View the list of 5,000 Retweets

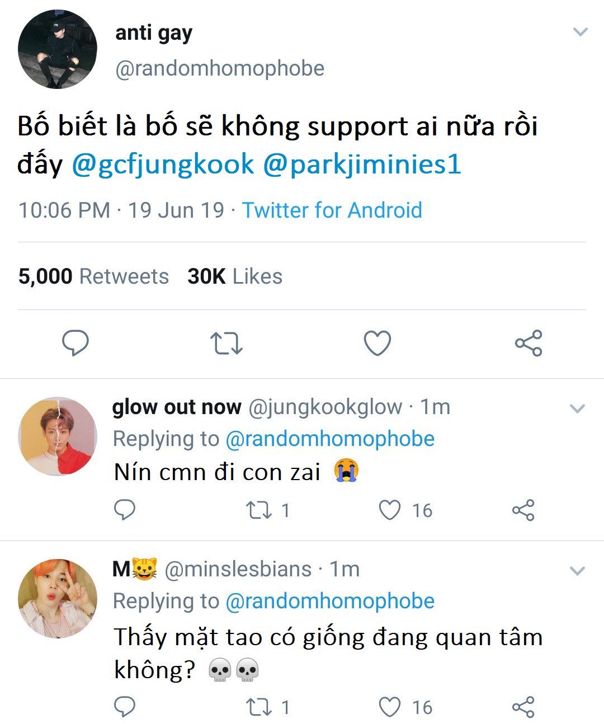click(x=93, y=276)
